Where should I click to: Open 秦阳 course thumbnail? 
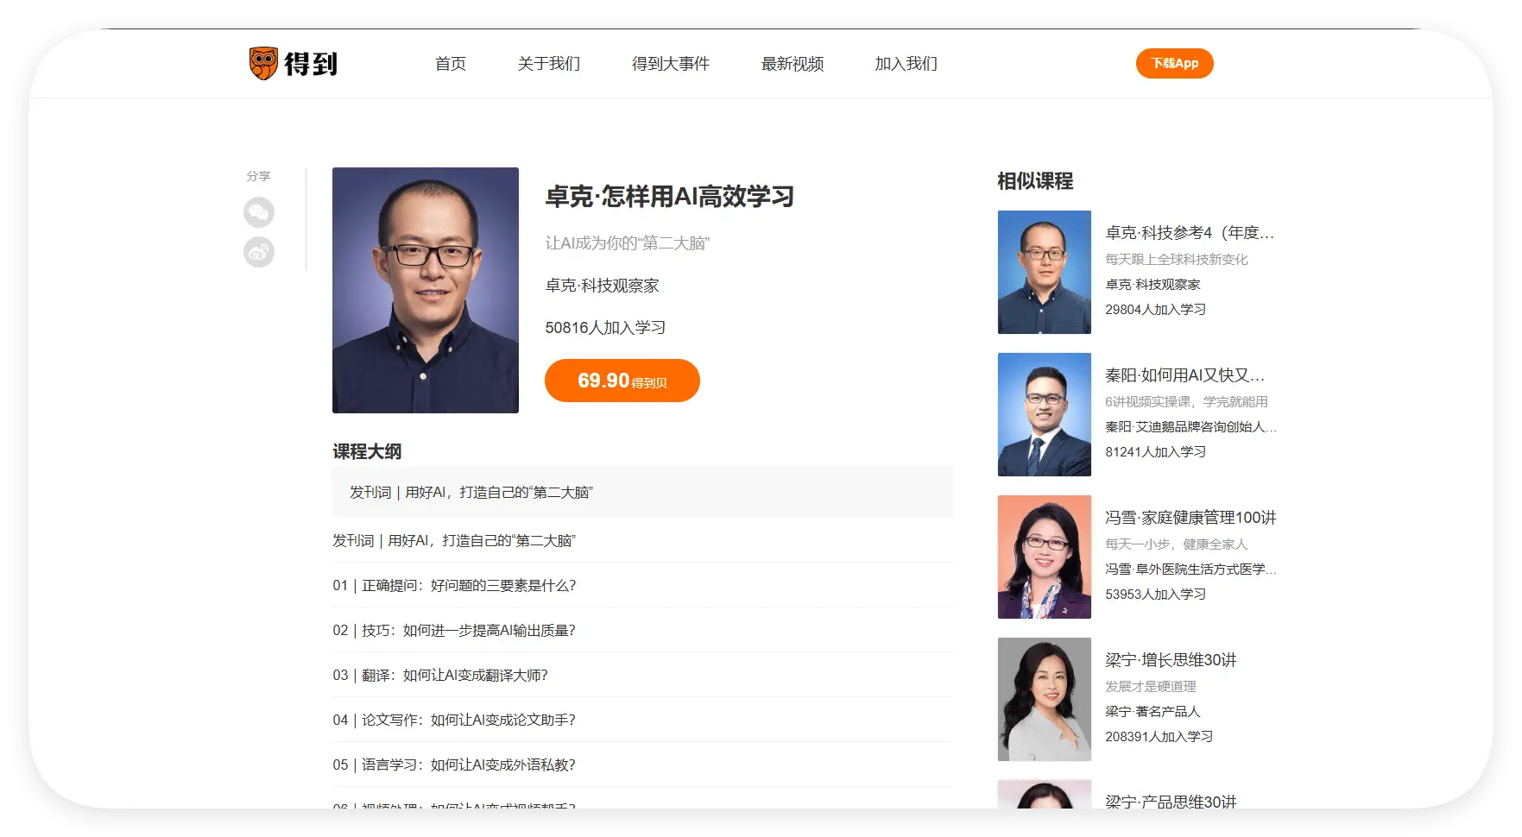click(x=1045, y=414)
